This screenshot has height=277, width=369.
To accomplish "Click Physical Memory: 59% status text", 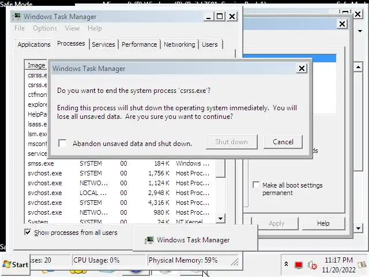I will point(183,260).
